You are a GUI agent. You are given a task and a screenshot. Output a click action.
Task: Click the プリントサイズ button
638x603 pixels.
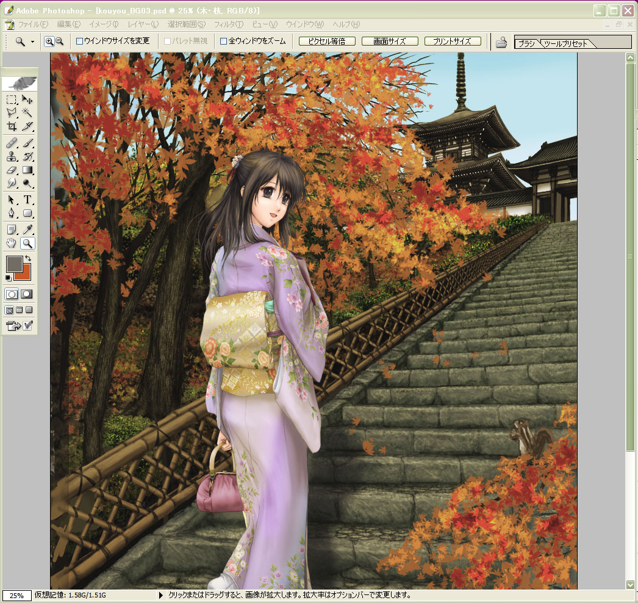pos(453,41)
